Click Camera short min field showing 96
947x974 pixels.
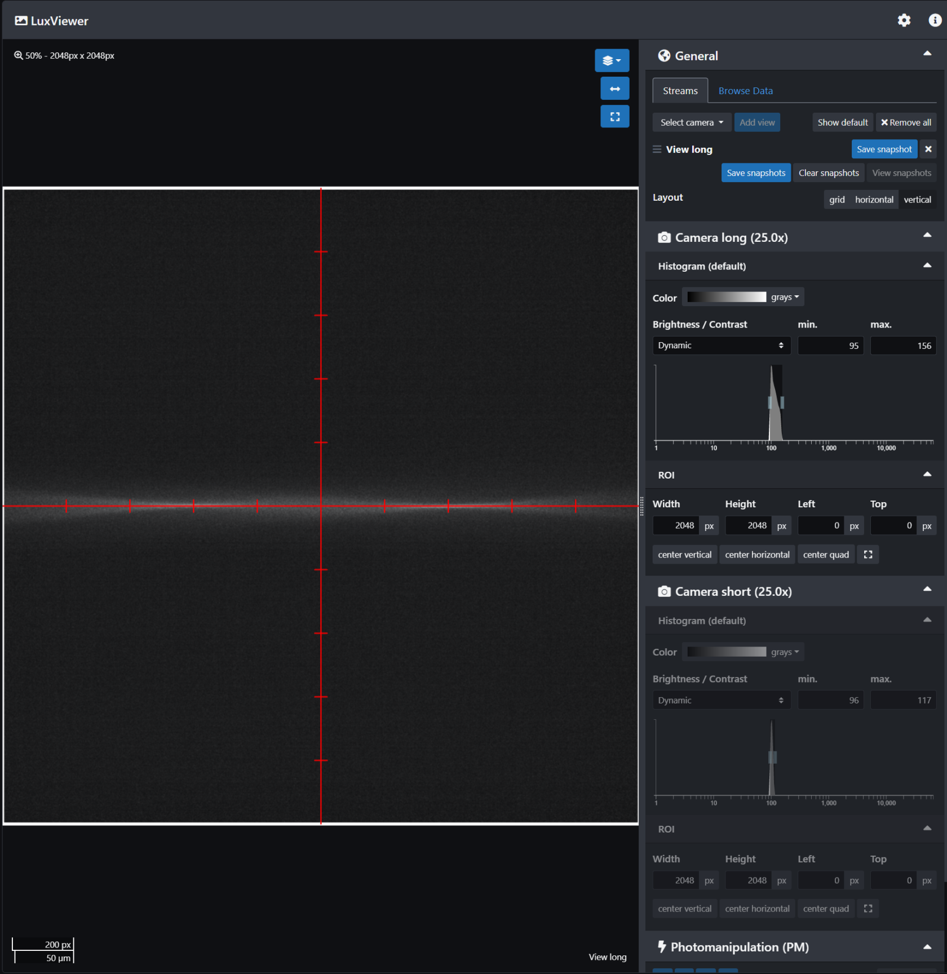(830, 700)
